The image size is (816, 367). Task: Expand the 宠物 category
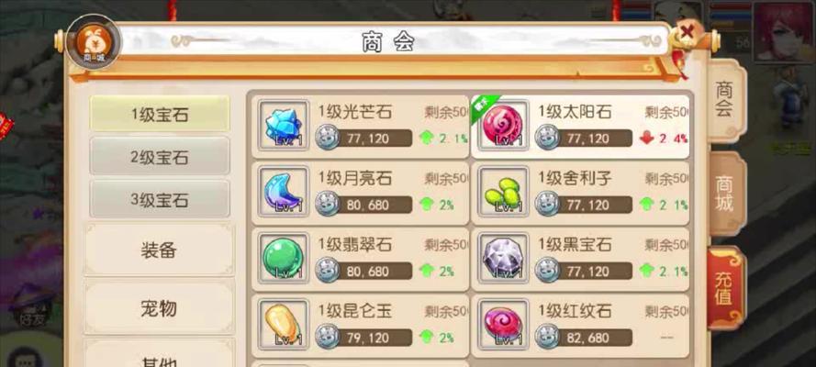tap(159, 308)
